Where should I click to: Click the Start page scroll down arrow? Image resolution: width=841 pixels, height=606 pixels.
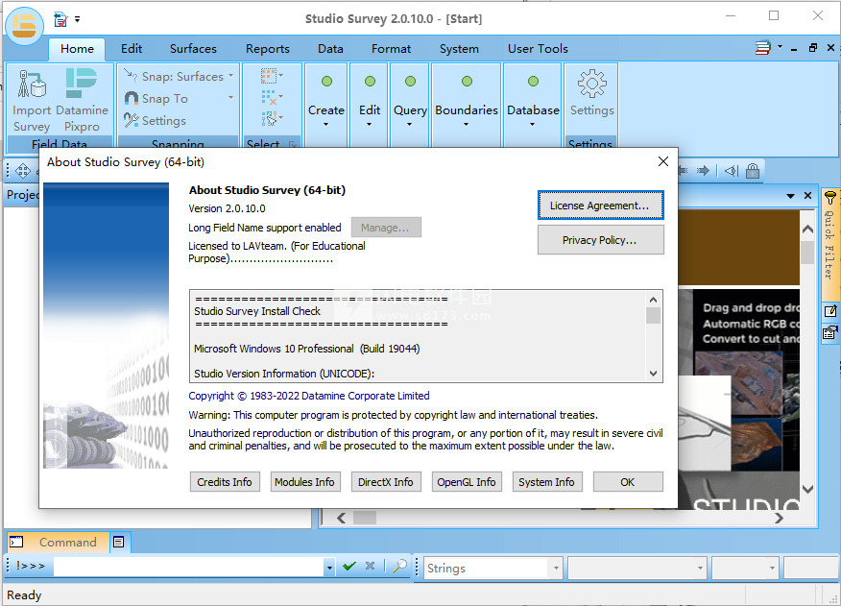click(807, 489)
